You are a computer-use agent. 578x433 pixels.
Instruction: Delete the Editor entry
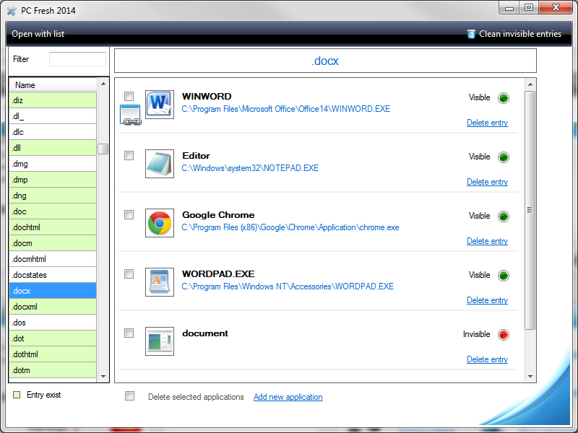coord(487,182)
